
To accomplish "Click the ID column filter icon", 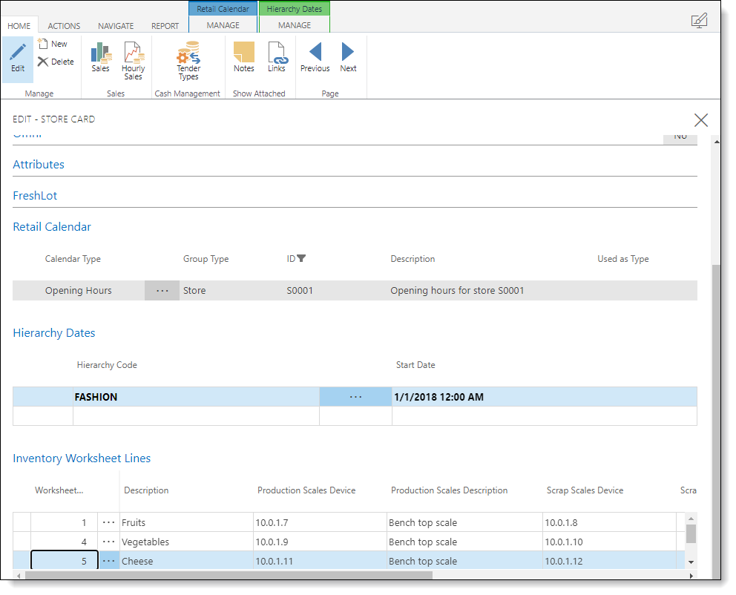I will [301, 258].
